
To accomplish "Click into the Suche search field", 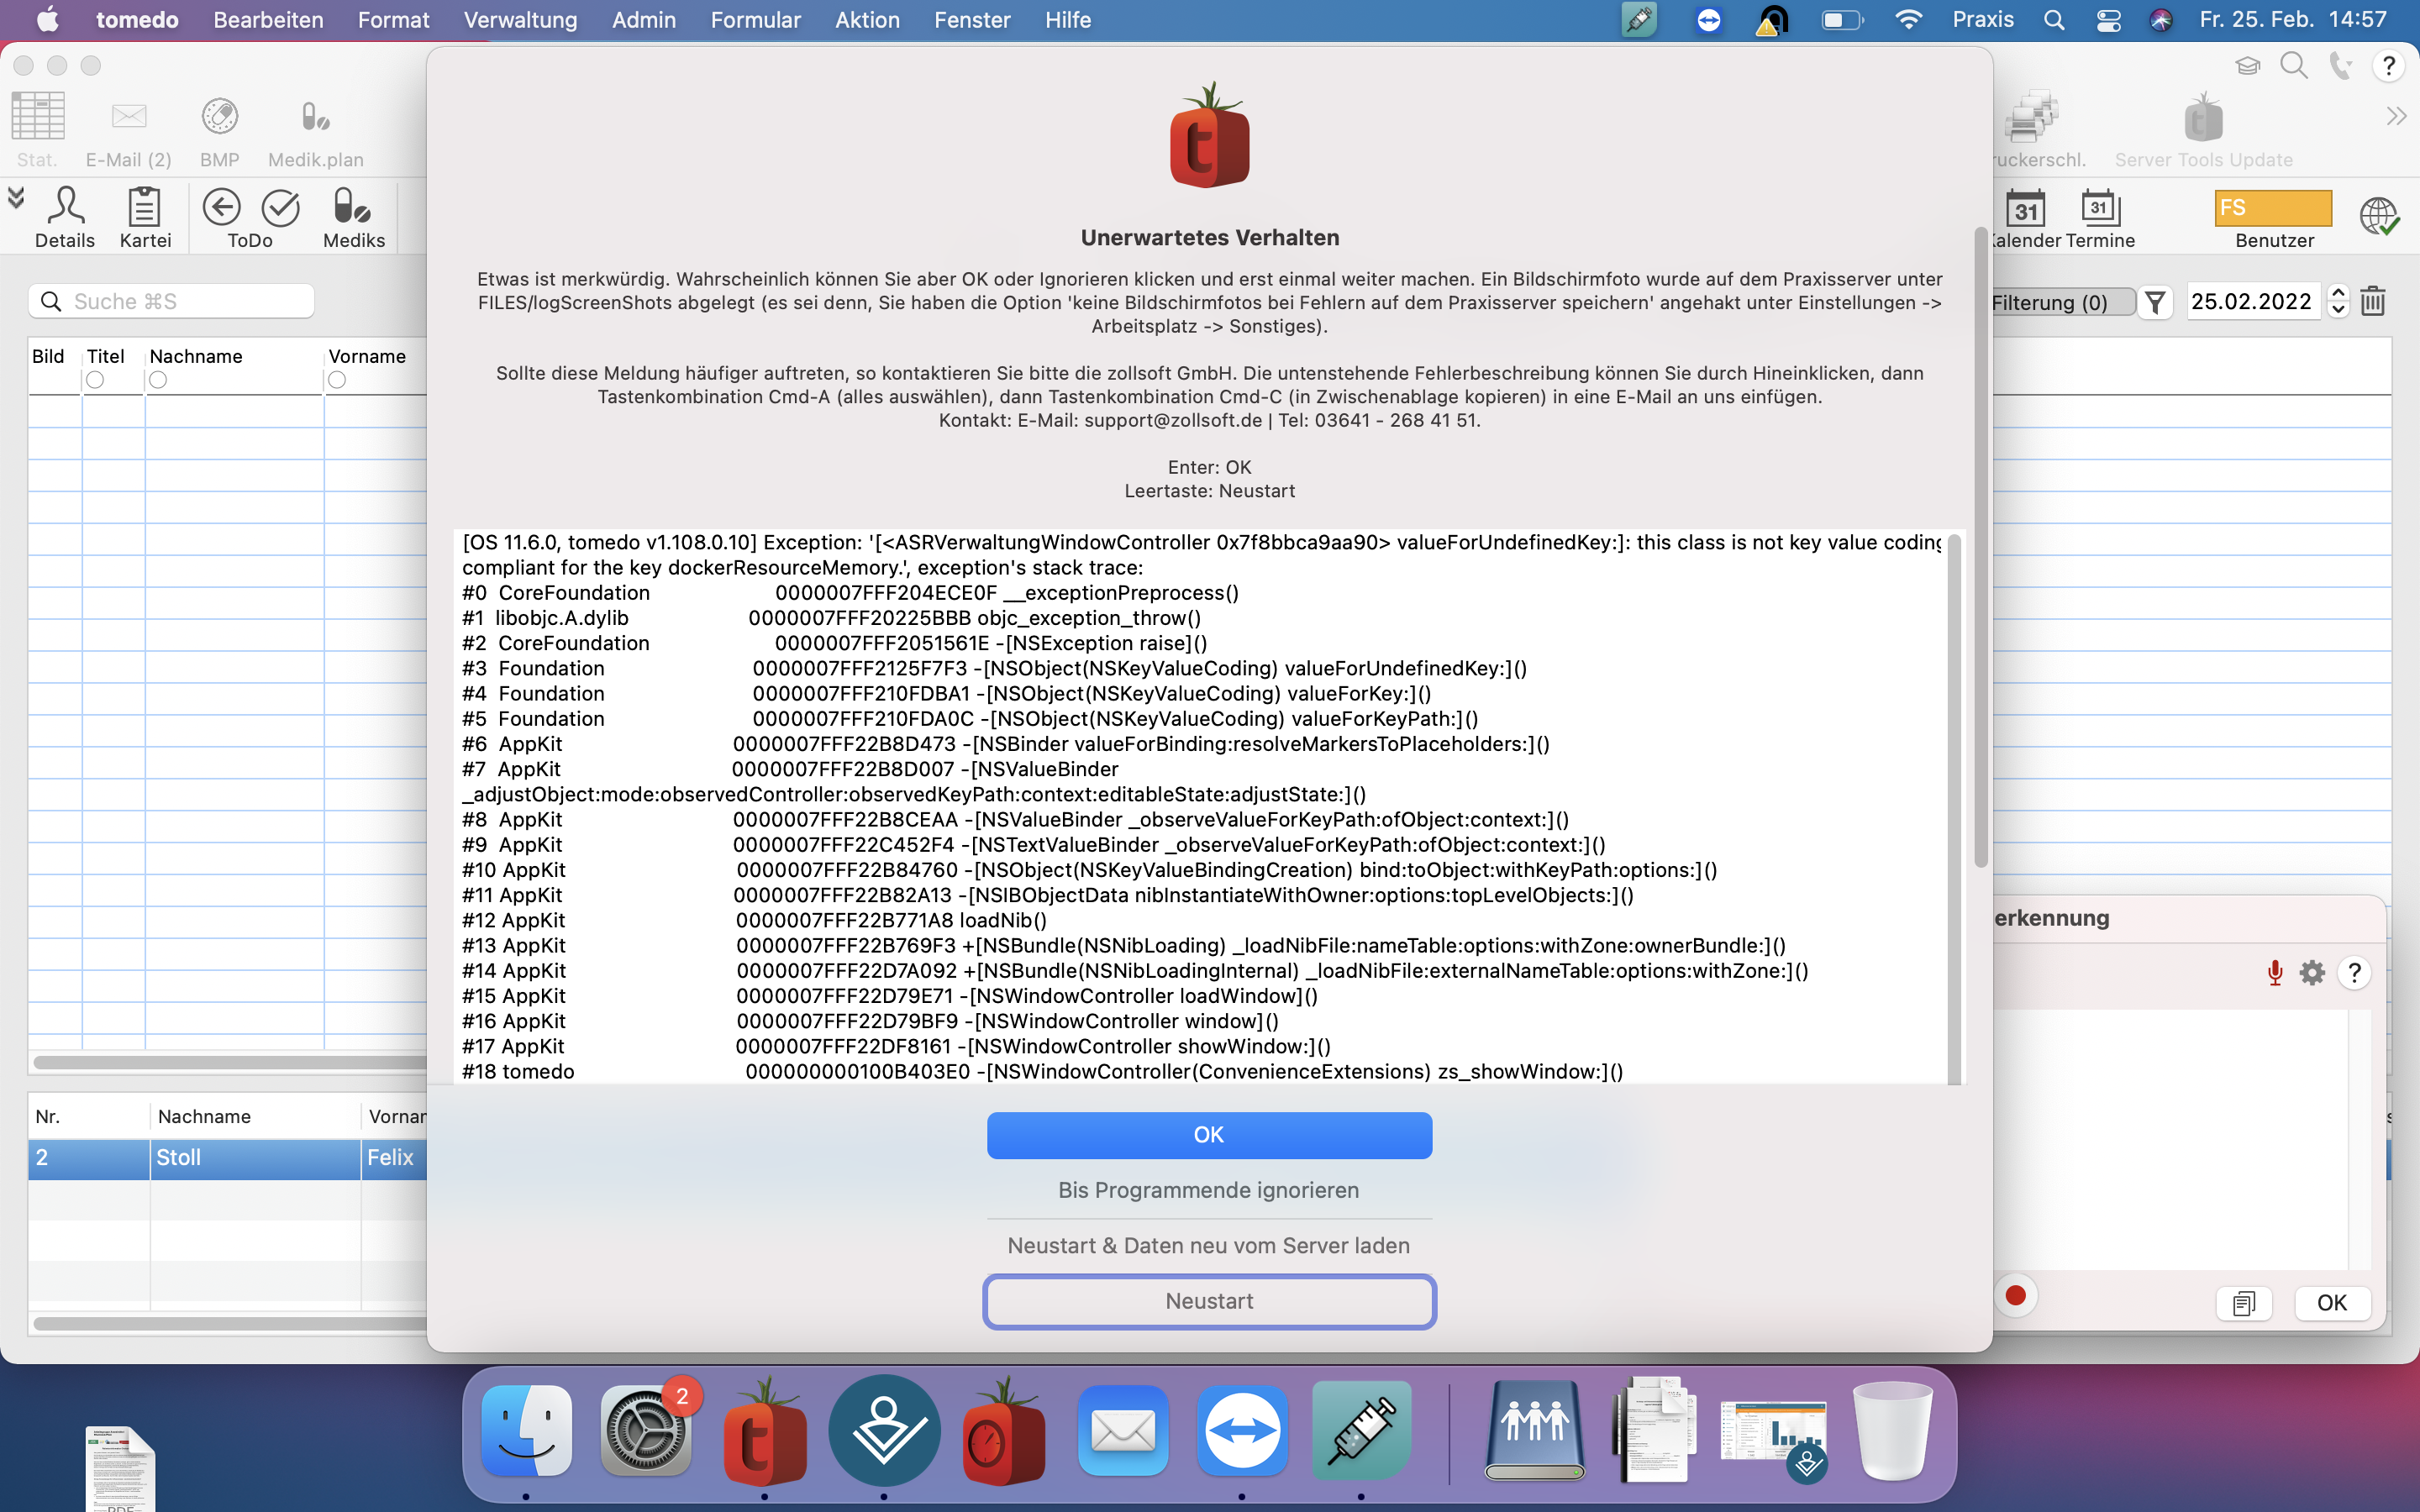I will 172,301.
